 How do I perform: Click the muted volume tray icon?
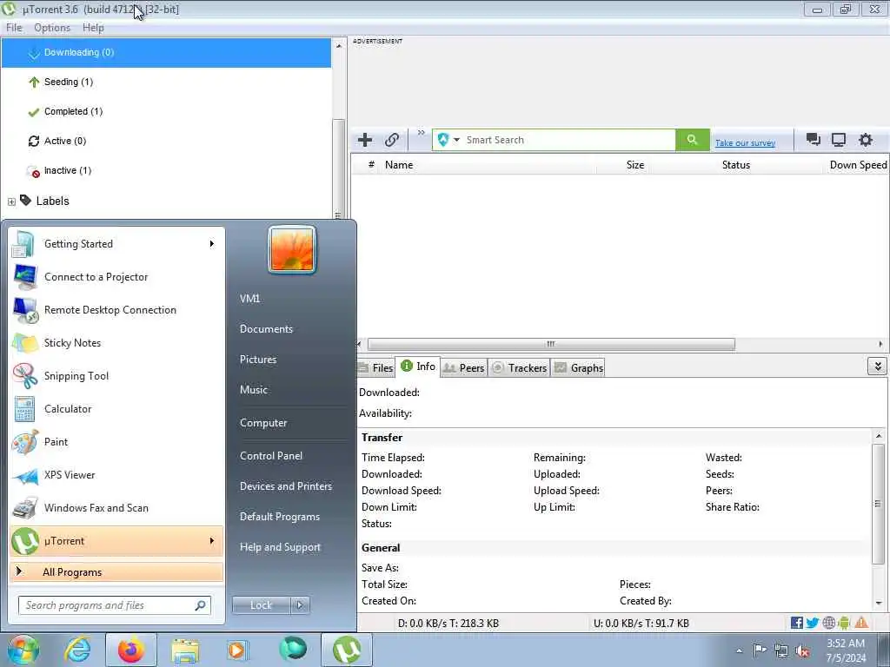(x=802, y=651)
